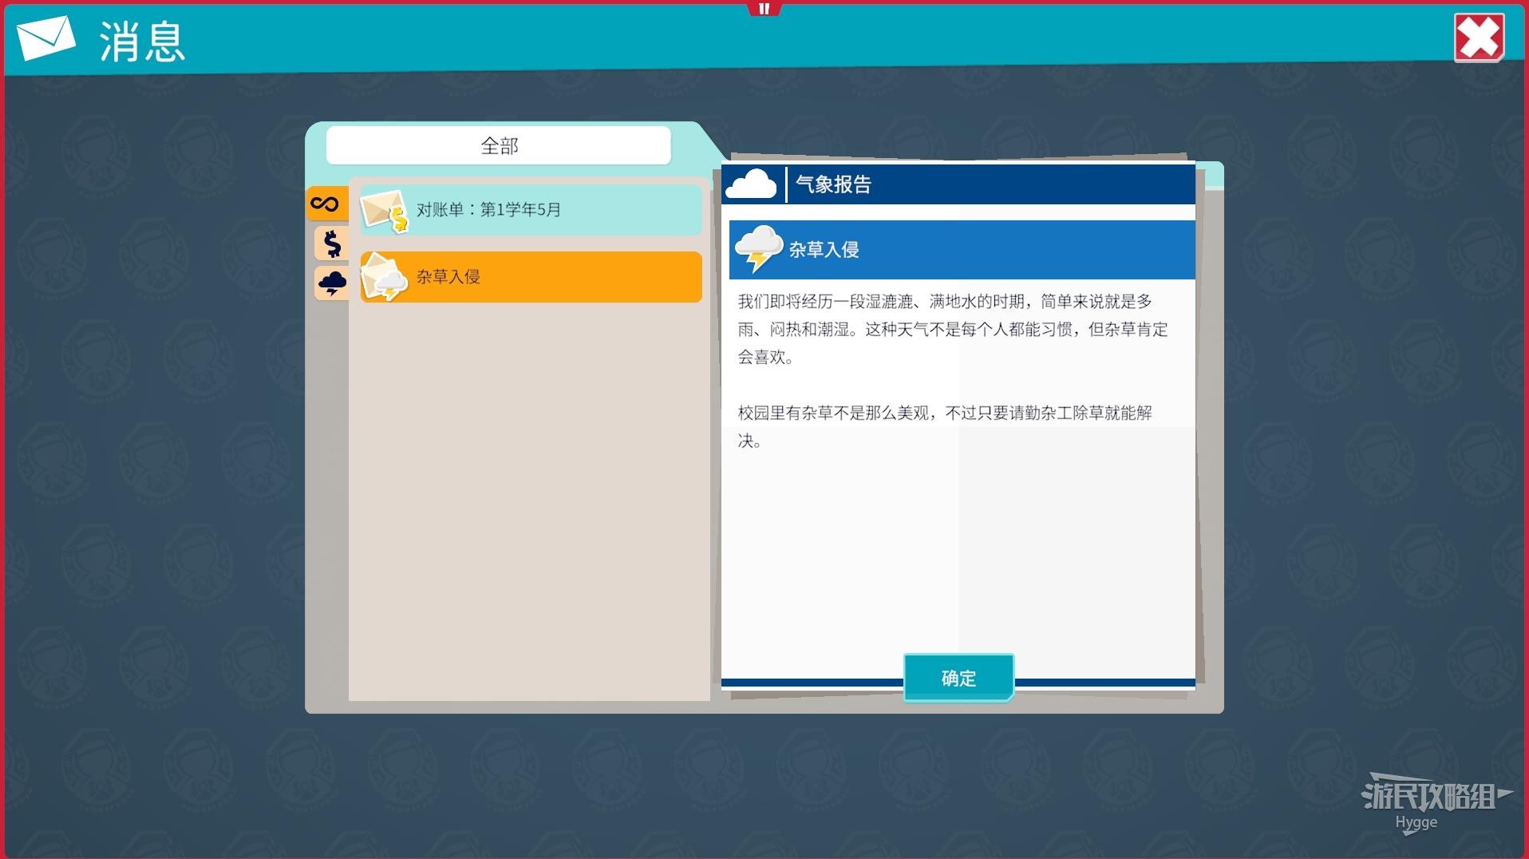Click the 确定 confirm button

tap(958, 678)
